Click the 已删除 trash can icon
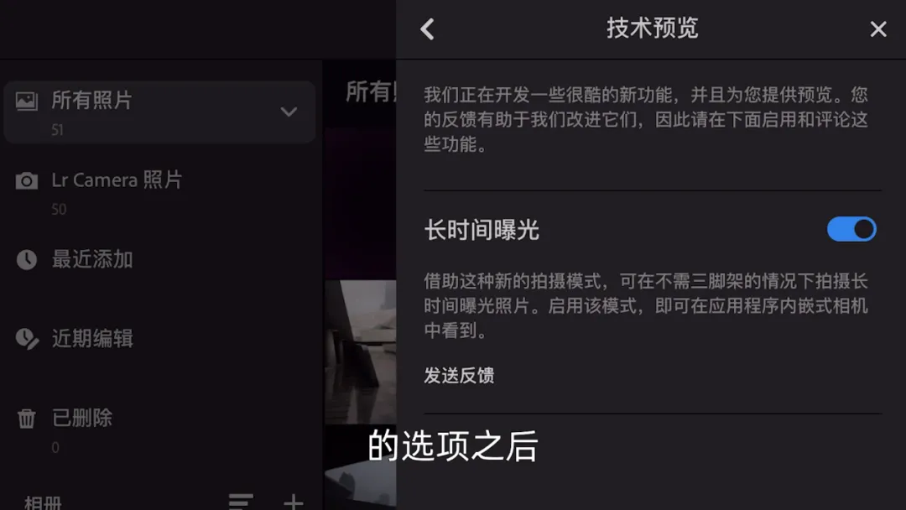 [x=27, y=419]
